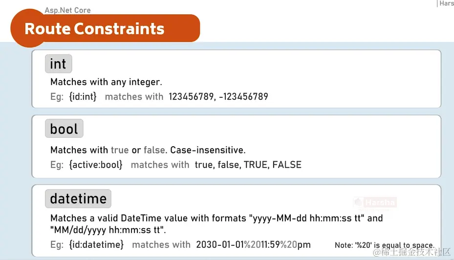Select the 'bool' constraint label
The width and height of the screenshot is (454, 260).
[x=65, y=129]
